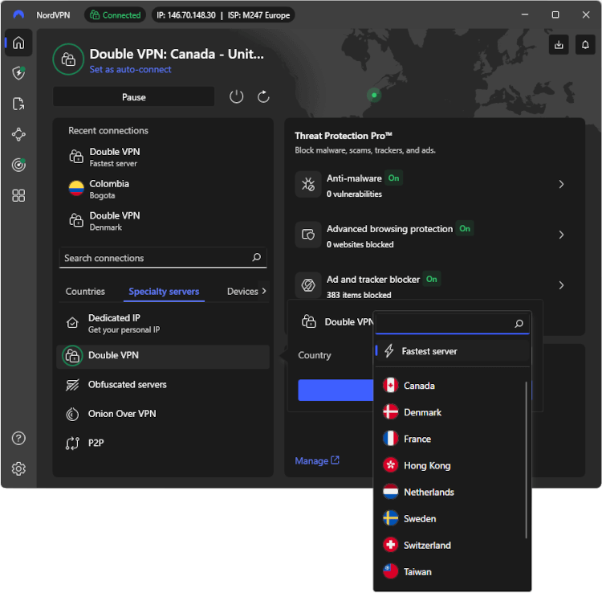Click the P2P icon
Viewport: 602px width, 593px height.
click(x=72, y=443)
